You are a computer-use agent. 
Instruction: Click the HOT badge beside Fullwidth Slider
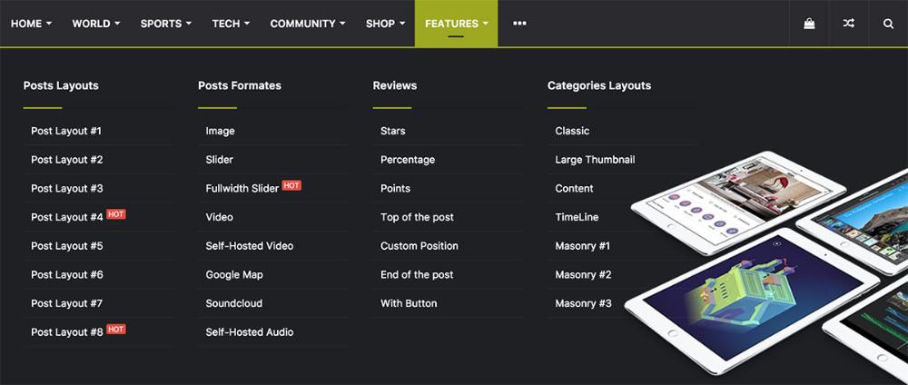[x=291, y=186]
